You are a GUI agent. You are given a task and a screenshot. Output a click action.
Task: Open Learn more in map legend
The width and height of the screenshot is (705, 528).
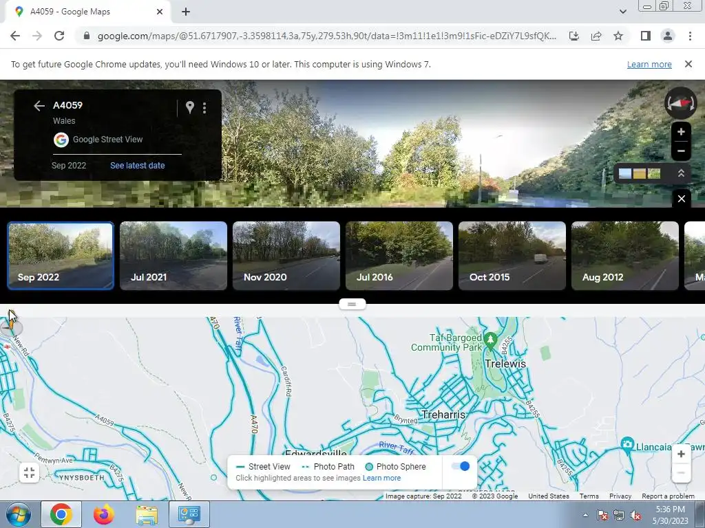pyautogui.click(x=381, y=478)
